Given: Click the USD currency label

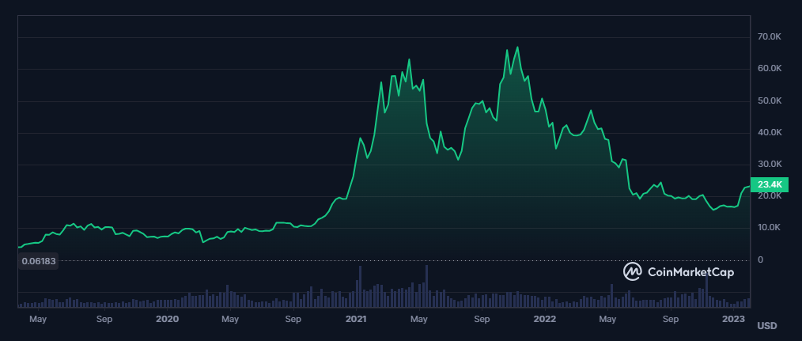Looking at the screenshot, I should [766, 326].
